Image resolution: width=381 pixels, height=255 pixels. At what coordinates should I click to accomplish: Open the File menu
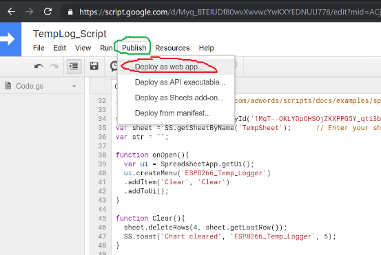click(39, 48)
